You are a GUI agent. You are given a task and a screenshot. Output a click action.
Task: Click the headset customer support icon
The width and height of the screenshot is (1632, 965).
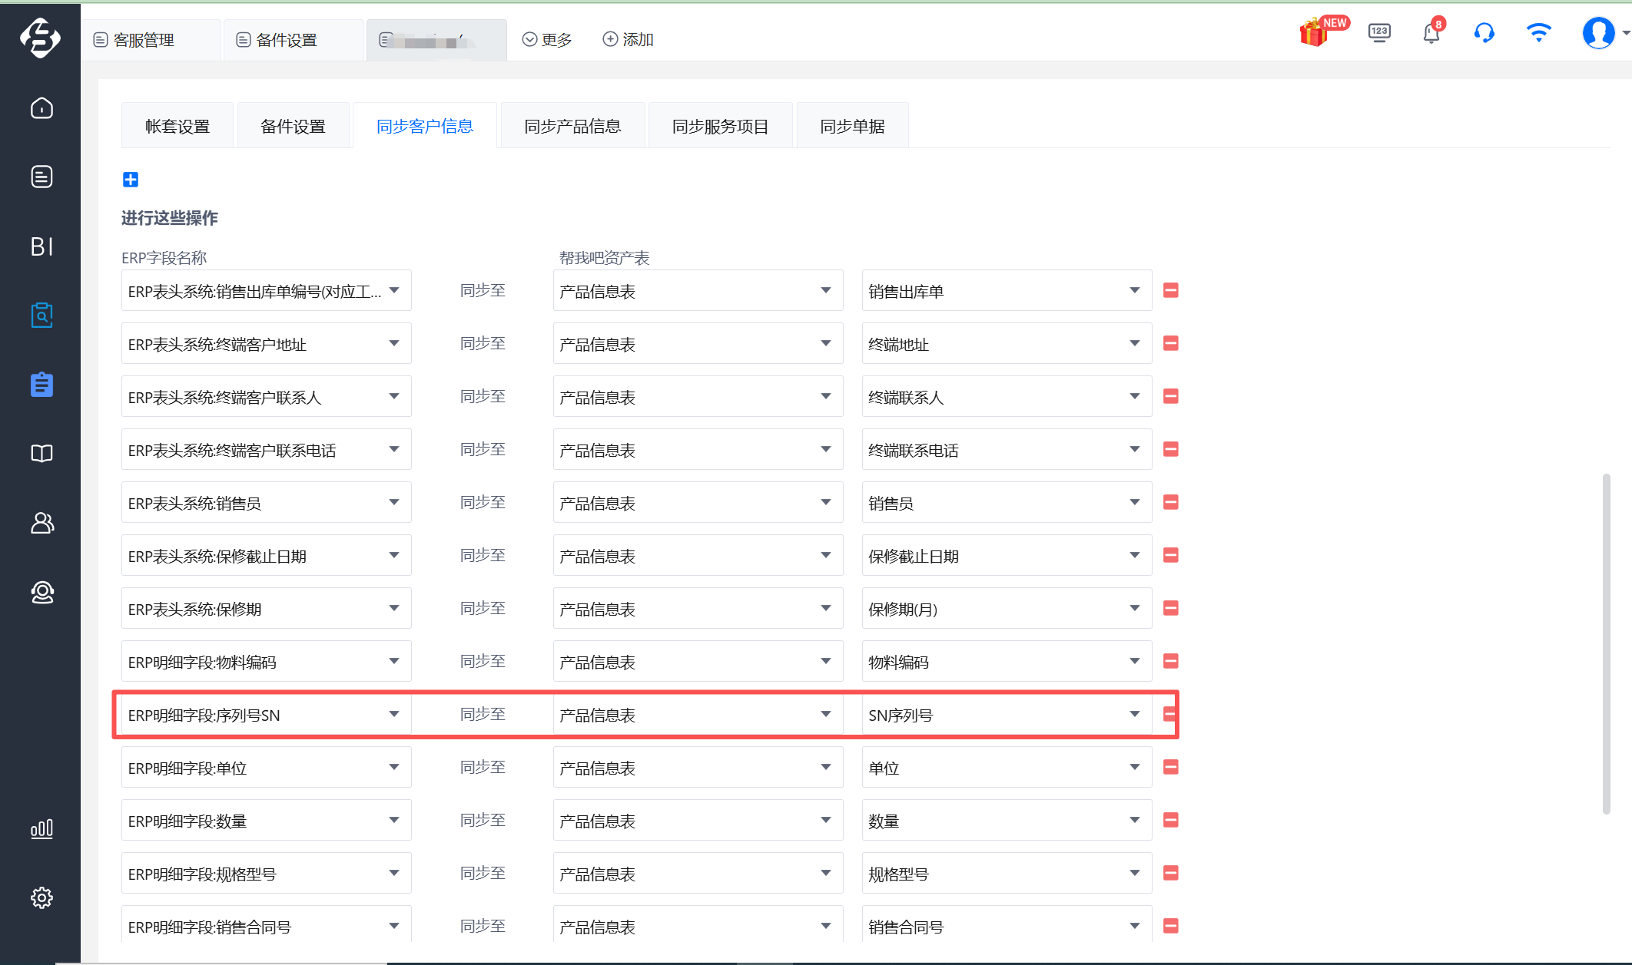click(x=1484, y=33)
